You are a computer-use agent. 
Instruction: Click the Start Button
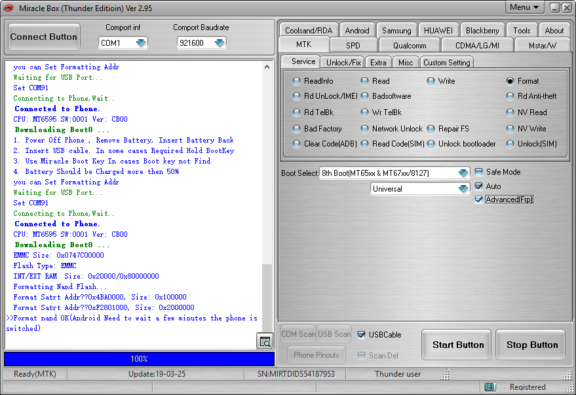click(x=457, y=345)
